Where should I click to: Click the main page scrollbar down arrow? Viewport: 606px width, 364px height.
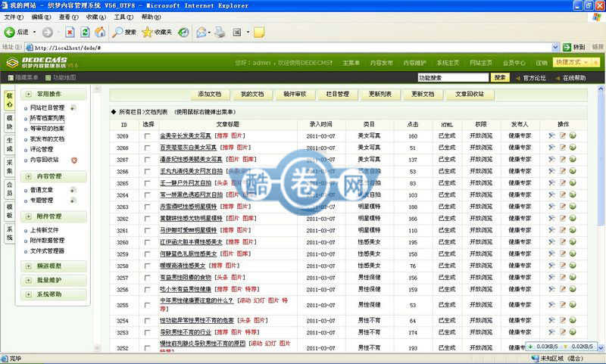pos(601,348)
